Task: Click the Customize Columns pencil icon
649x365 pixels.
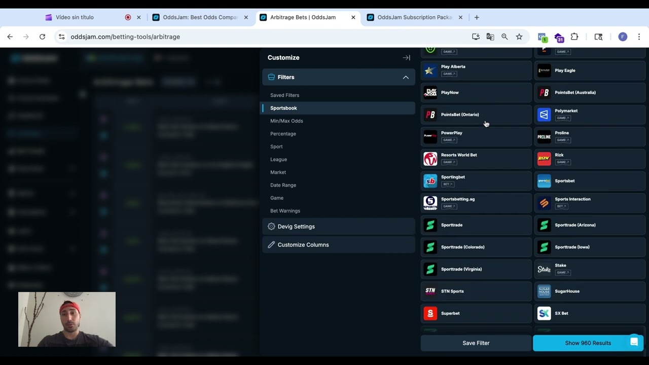Action: [x=271, y=245]
